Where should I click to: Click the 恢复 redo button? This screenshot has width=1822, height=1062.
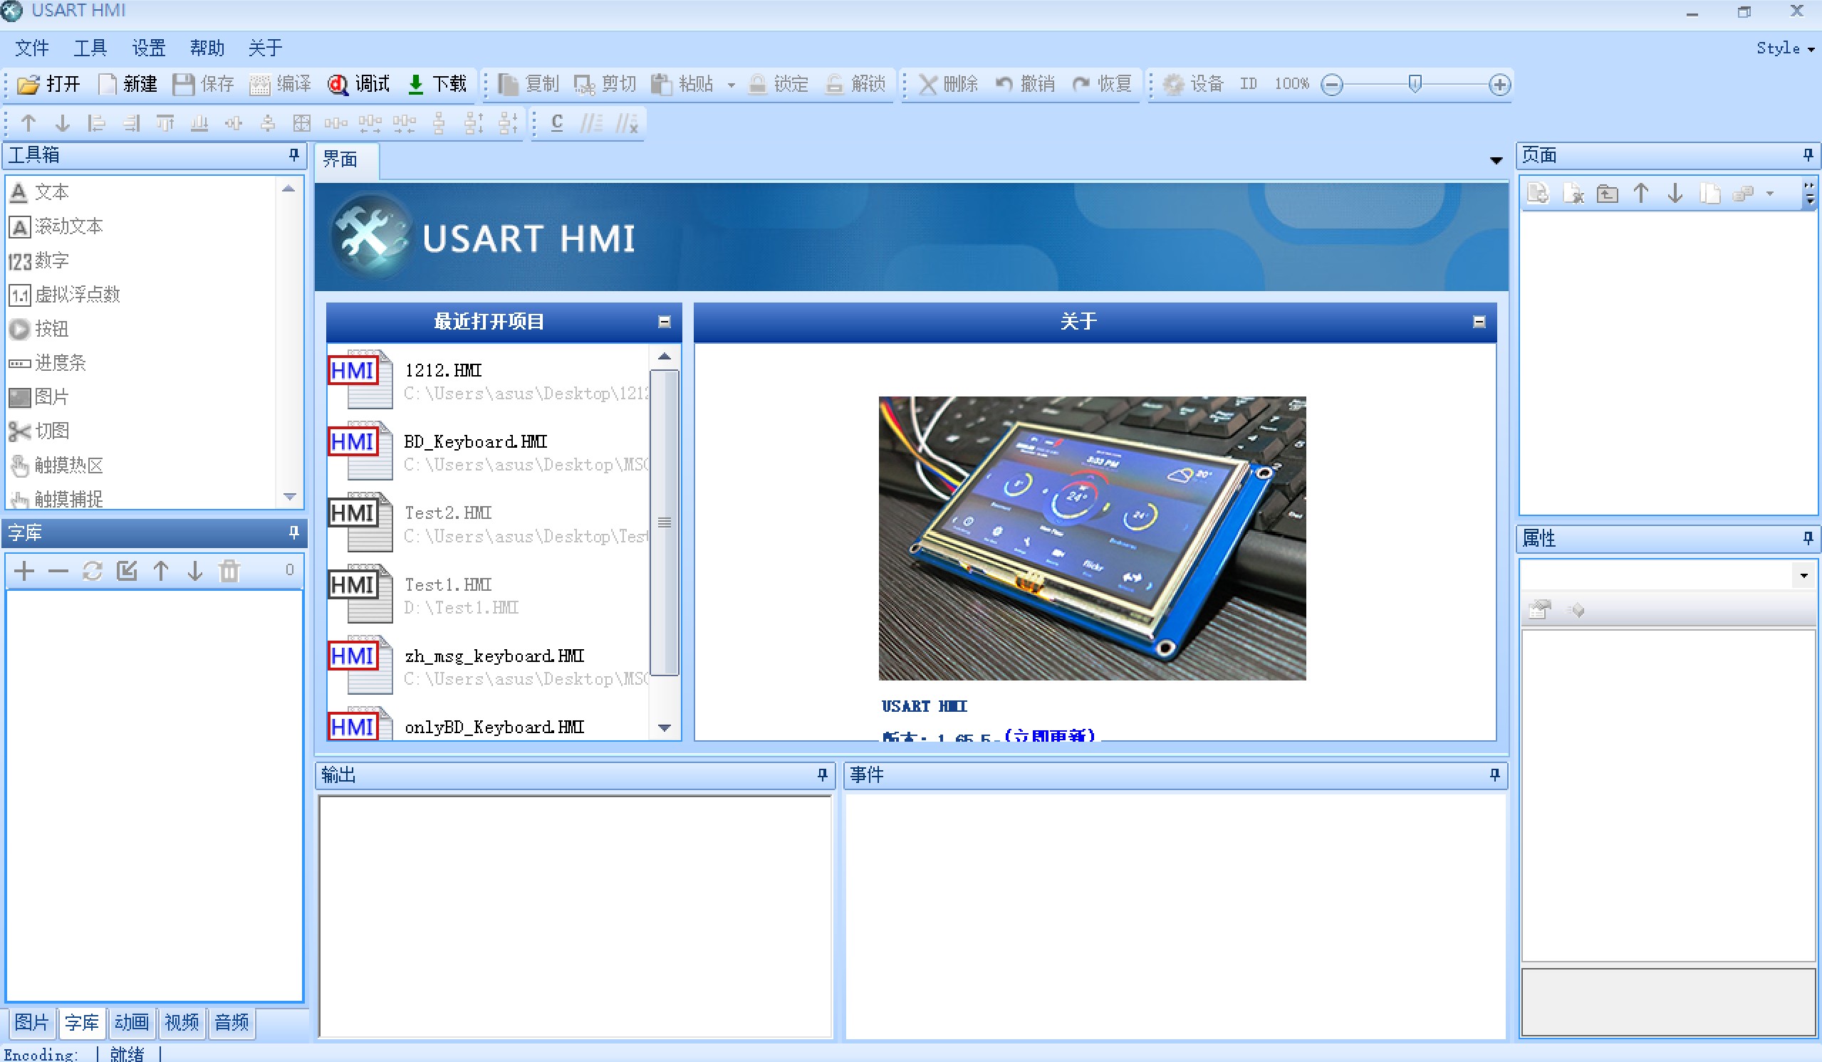coord(1102,84)
